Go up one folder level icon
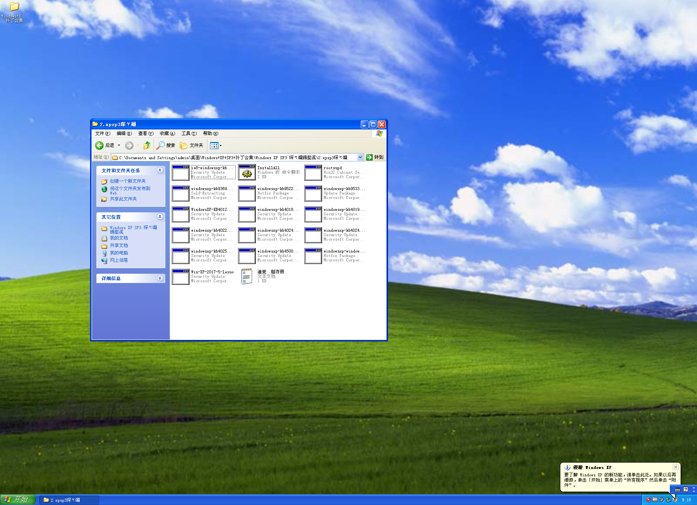The image size is (697, 505). pos(147,145)
